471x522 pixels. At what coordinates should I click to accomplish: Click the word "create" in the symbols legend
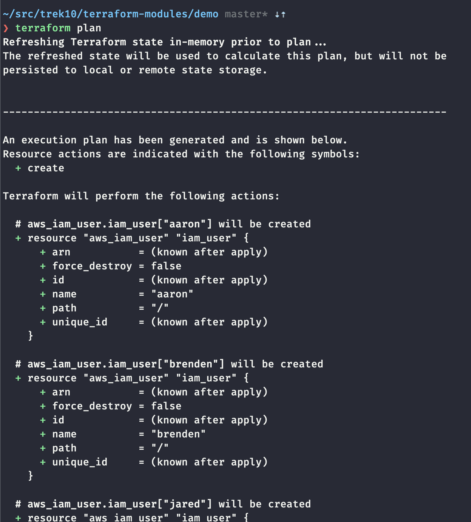[46, 168]
